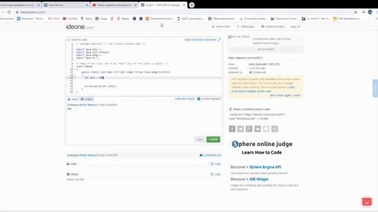This screenshot has height=212, width=378.
Task: Switch to the second browser tab
Action: (66, 5)
